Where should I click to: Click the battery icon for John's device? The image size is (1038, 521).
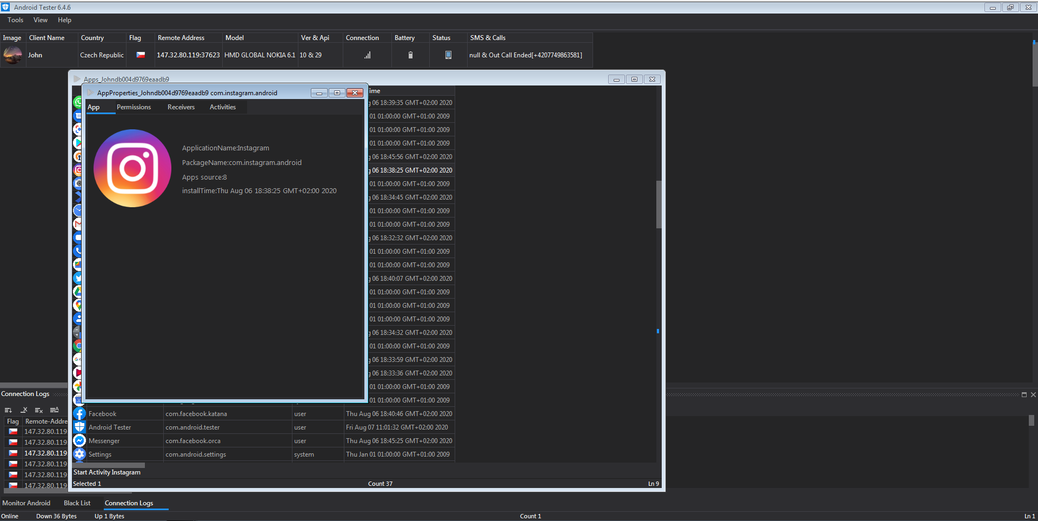pyautogui.click(x=410, y=55)
